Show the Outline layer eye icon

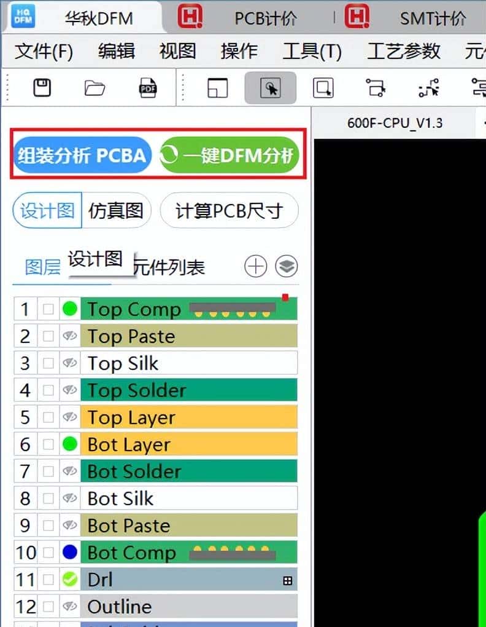point(70,607)
